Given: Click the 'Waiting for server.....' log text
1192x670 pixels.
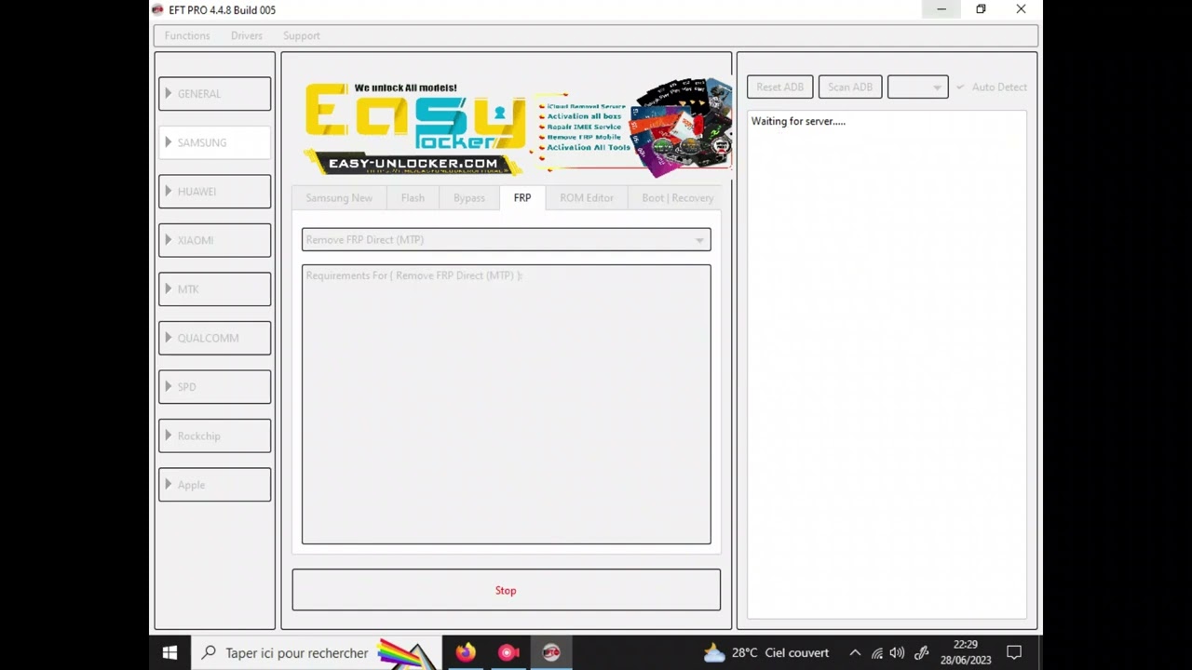Looking at the screenshot, I should click(798, 122).
